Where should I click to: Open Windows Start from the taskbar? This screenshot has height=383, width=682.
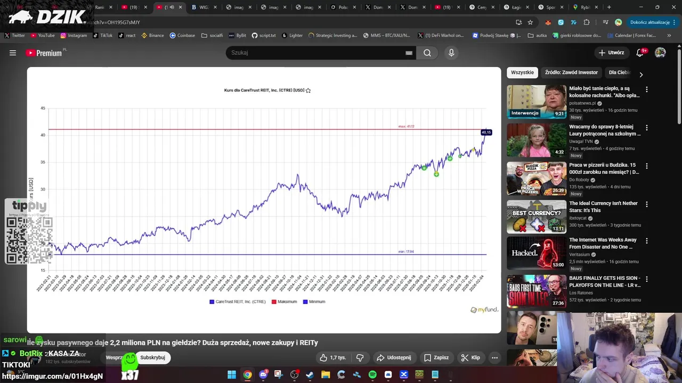(x=232, y=374)
